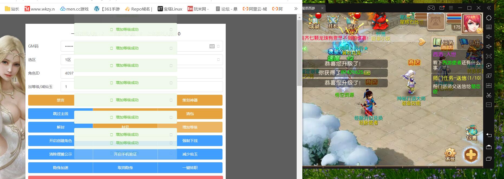
Task: Click the scissors screenshot icon
Action: click(x=489, y=95)
